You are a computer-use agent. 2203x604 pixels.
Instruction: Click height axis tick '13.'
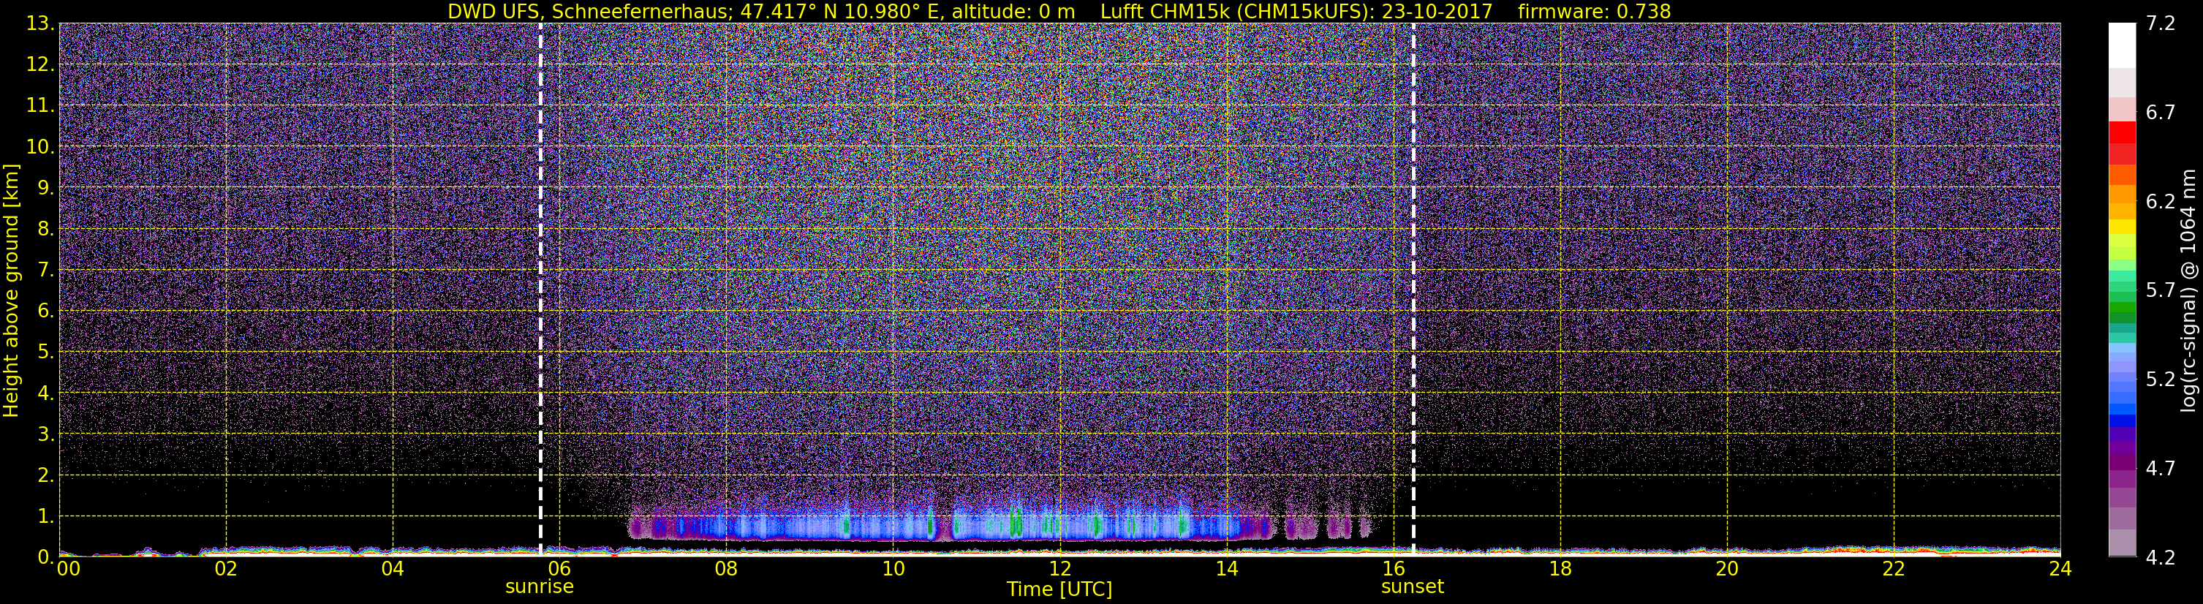pos(40,24)
